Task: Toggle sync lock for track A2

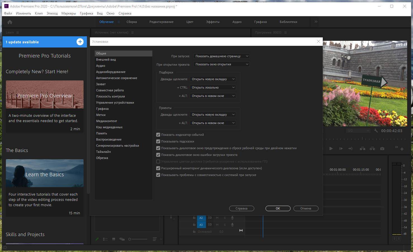Action: (x=210, y=218)
